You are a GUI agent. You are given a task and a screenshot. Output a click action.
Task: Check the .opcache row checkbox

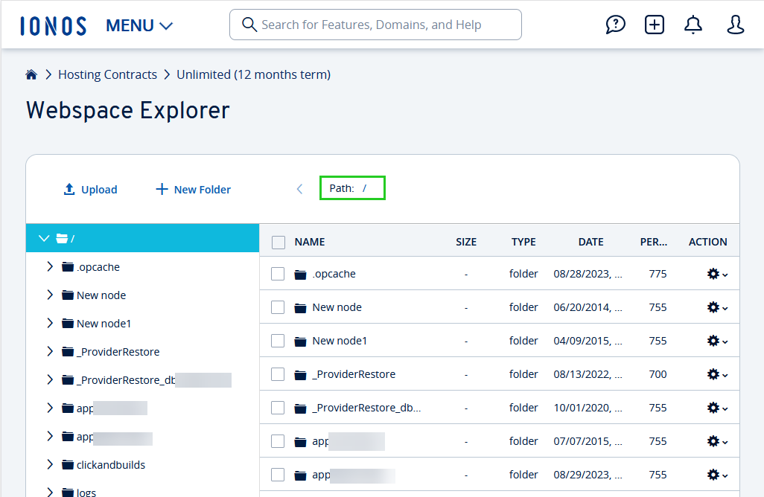coord(278,273)
